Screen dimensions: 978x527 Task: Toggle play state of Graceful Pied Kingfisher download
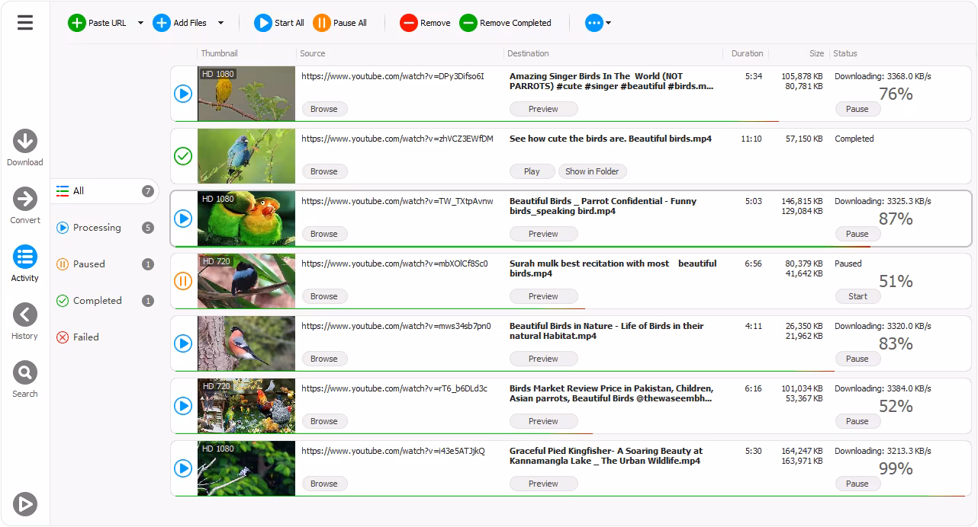(x=183, y=468)
